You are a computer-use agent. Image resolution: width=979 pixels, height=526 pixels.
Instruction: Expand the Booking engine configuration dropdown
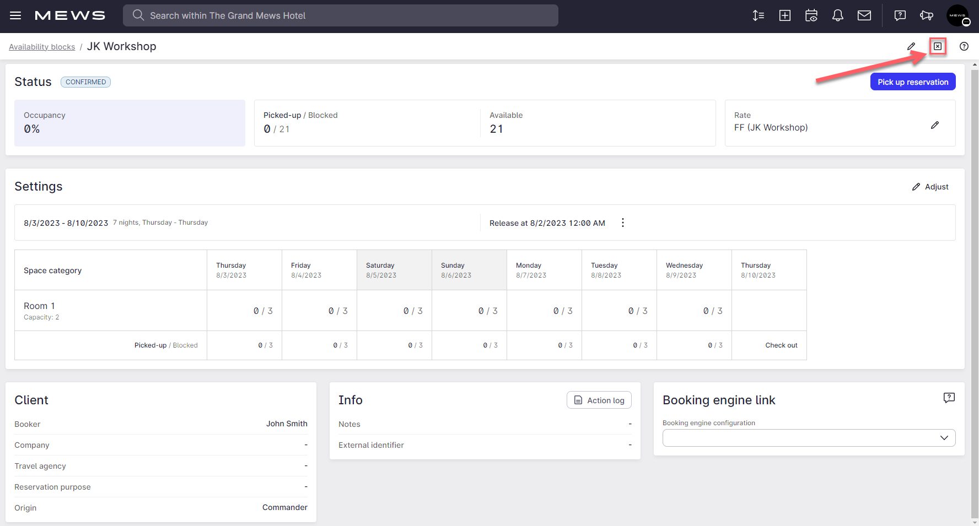[x=809, y=438]
